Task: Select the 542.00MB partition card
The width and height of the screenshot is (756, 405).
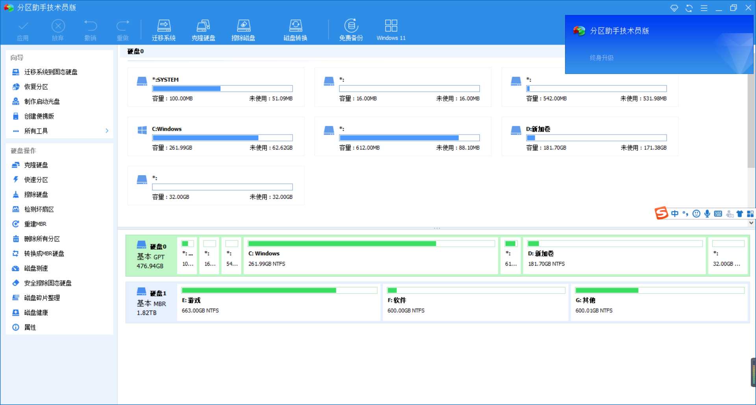Action: click(x=590, y=87)
